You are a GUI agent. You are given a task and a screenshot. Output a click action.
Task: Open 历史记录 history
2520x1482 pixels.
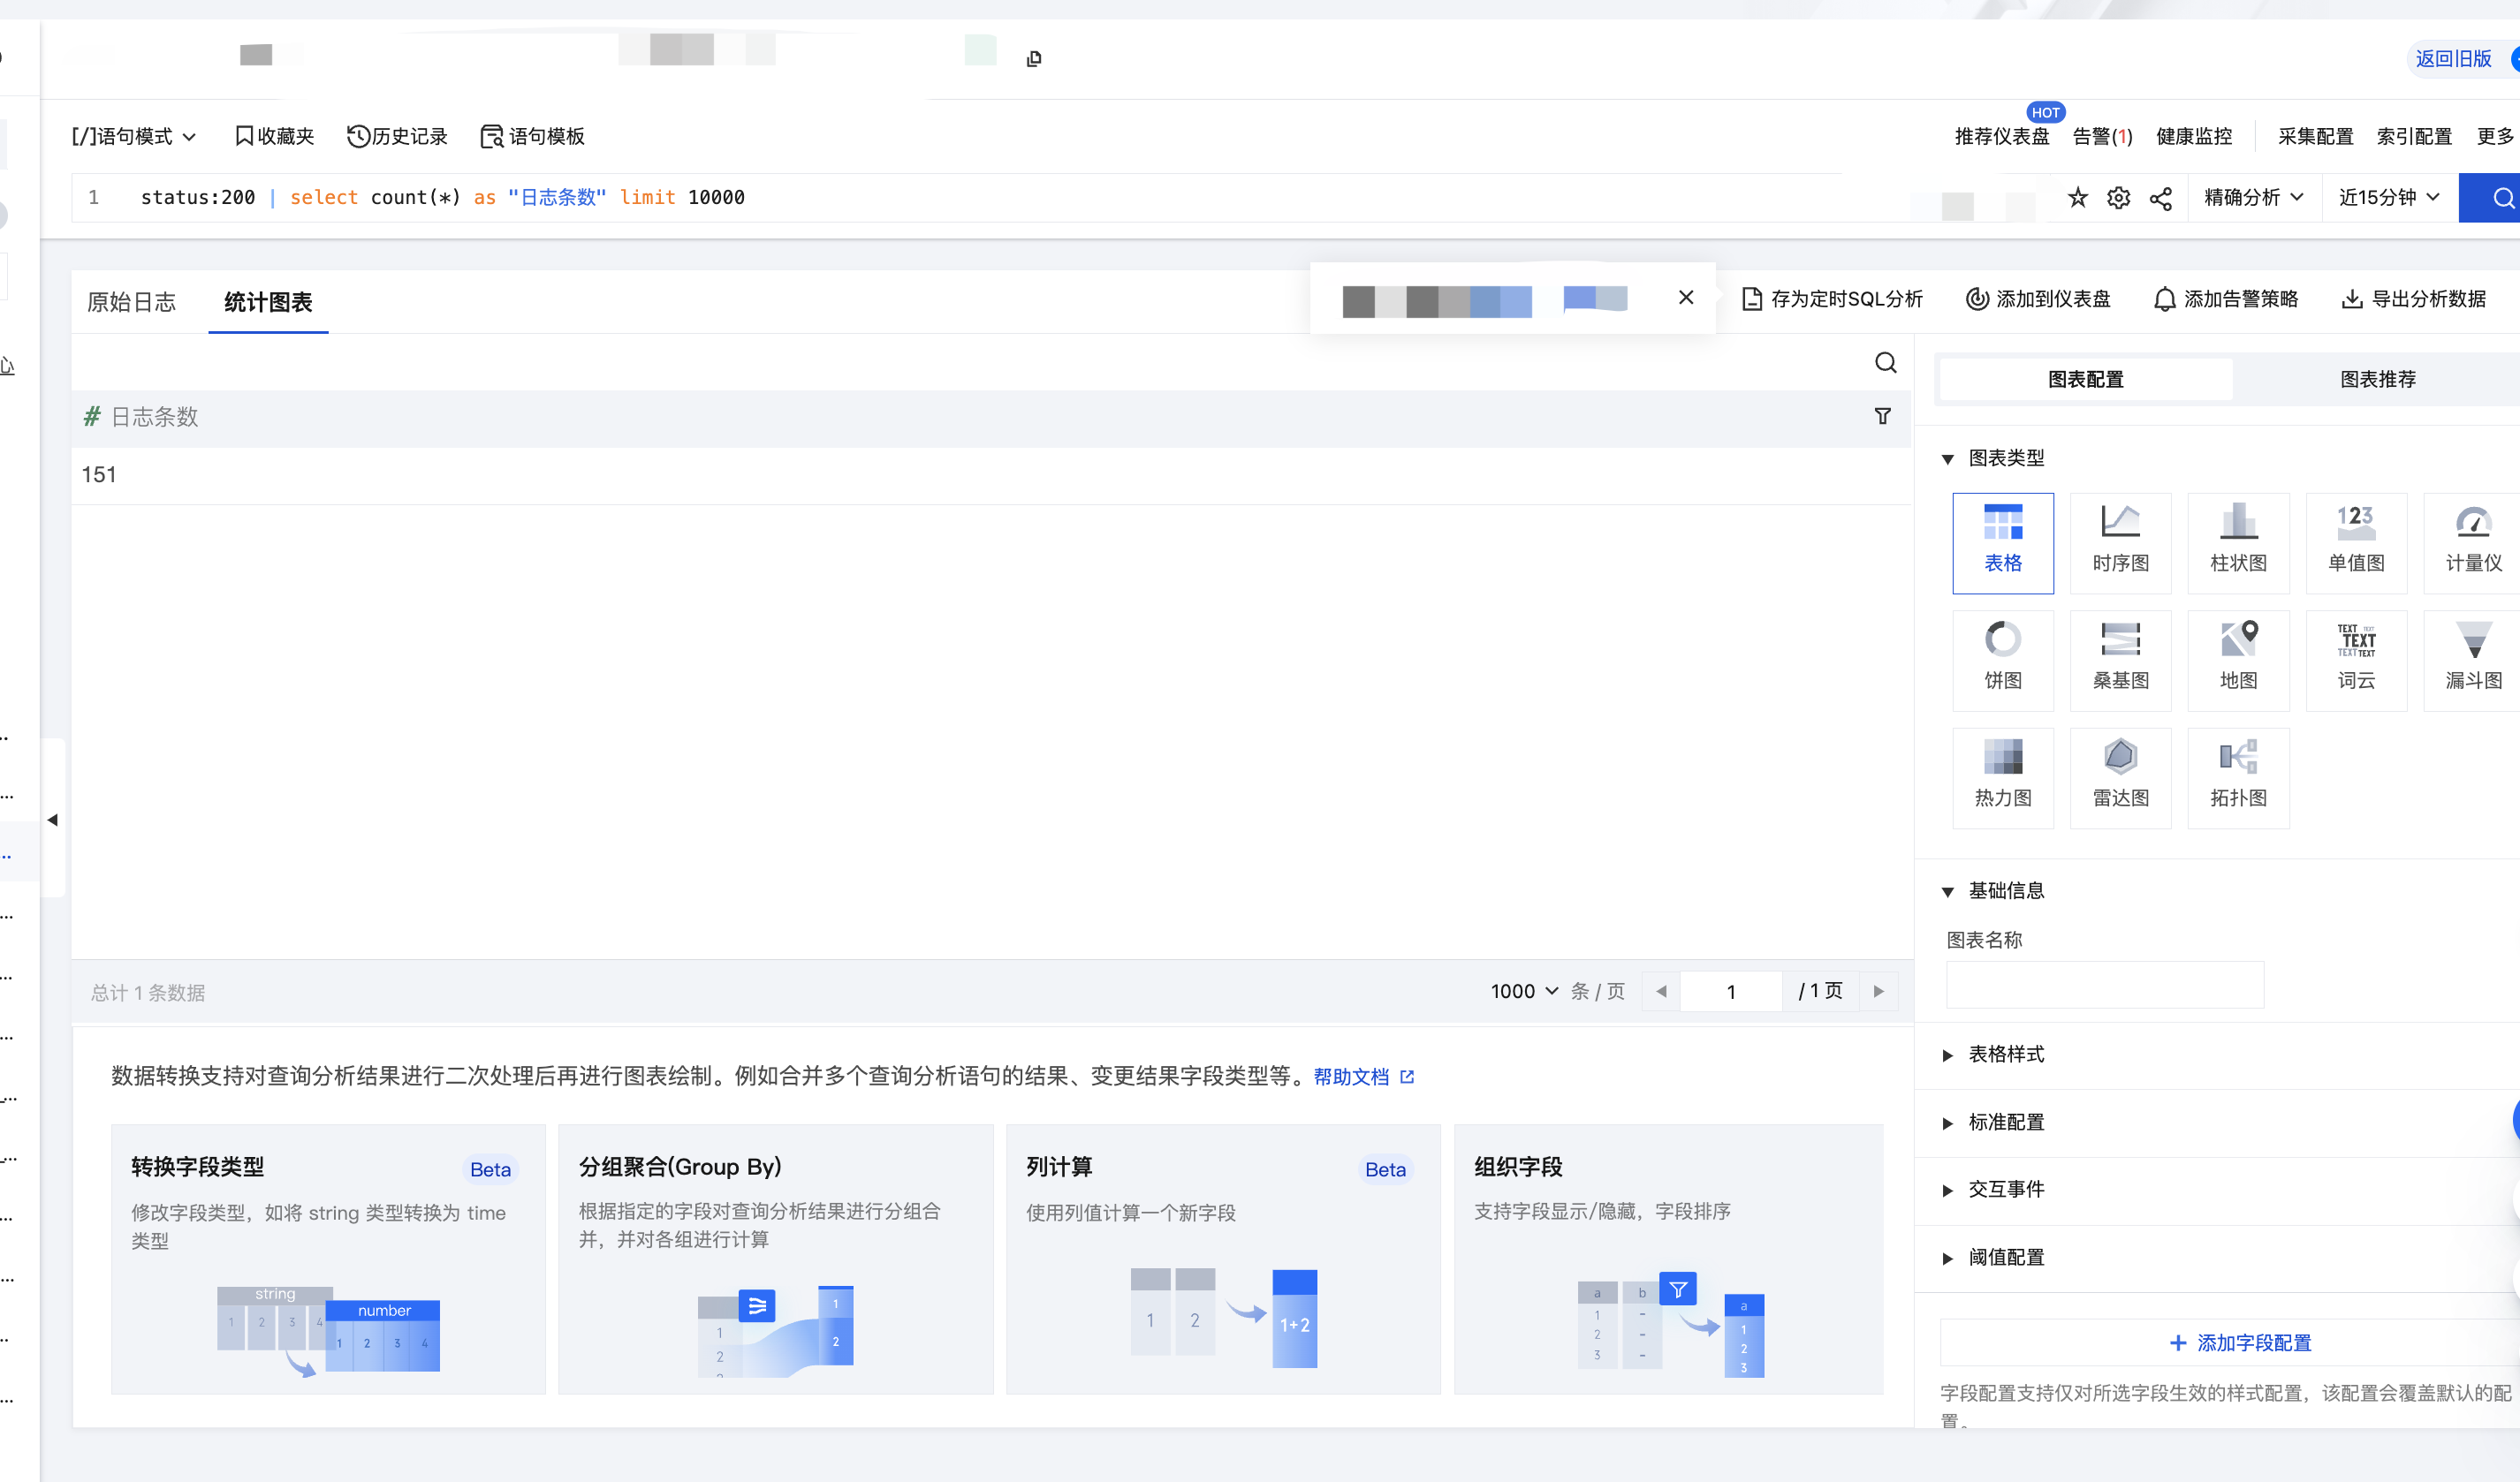coord(397,136)
